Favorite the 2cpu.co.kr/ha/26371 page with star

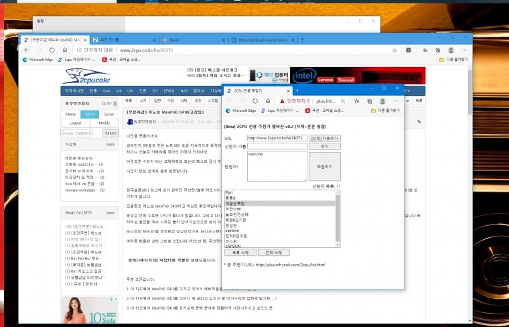394,50
